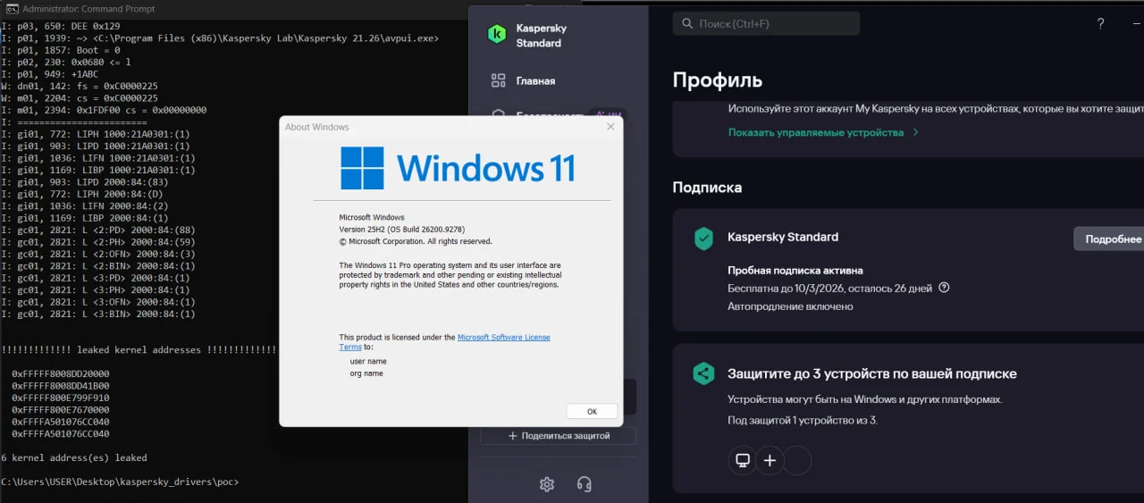Click the info icon next to 'осталось 26 дней'
The width and height of the screenshot is (1144, 503).
coord(945,288)
